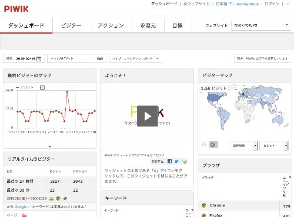
Task: Click the world map globe button
Action: pyautogui.click(x=213, y=144)
